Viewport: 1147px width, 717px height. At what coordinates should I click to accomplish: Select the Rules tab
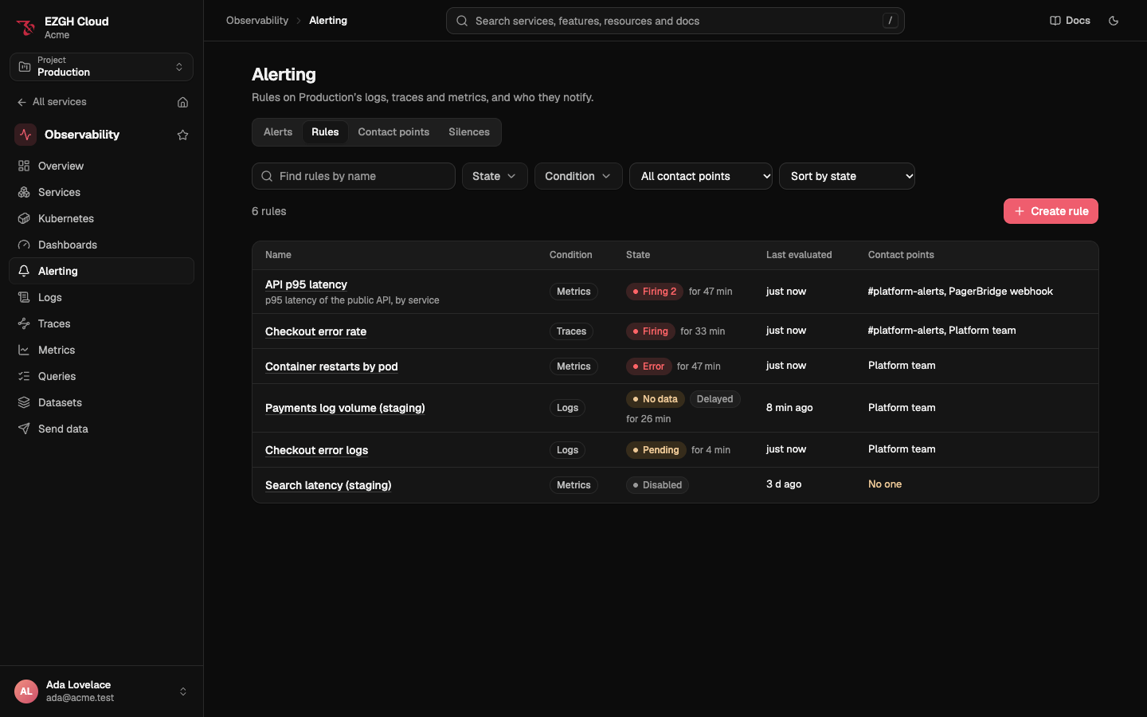[x=325, y=132]
